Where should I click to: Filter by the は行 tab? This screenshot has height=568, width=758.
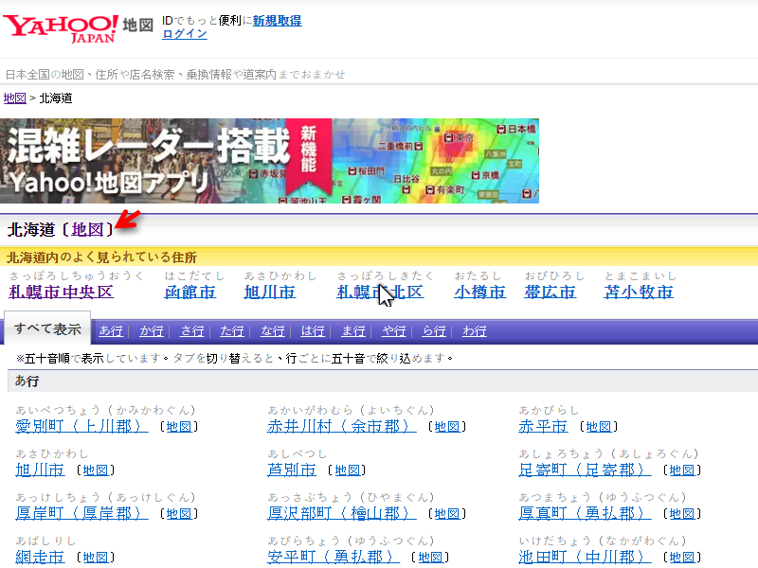[313, 330]
